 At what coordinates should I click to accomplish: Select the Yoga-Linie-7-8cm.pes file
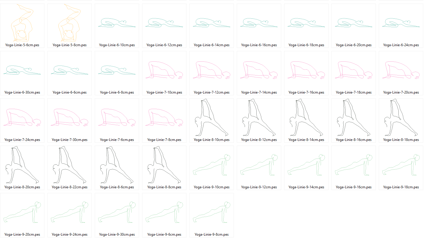click(x=164, y=120)
